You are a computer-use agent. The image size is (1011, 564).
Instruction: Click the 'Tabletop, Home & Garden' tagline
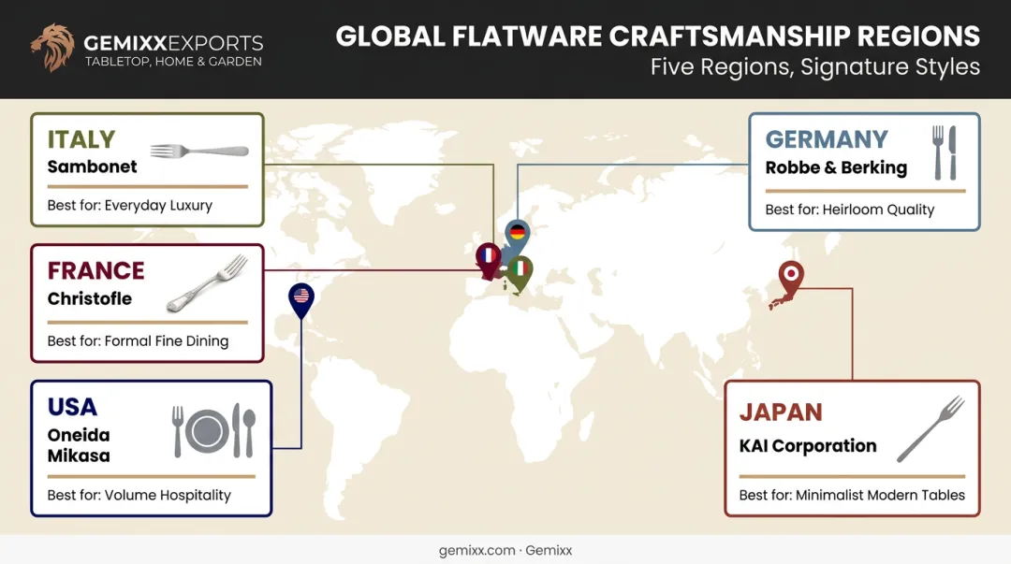coord(173,62)
